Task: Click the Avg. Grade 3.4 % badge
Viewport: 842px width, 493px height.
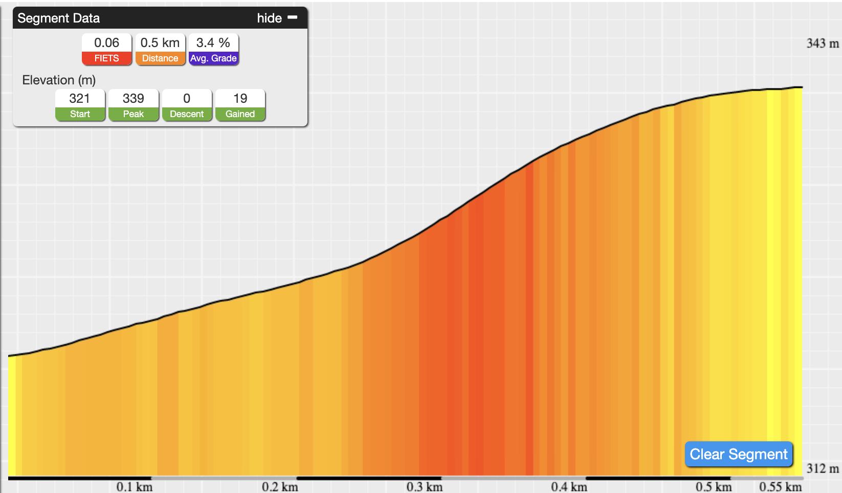Action: click(213, 49)
